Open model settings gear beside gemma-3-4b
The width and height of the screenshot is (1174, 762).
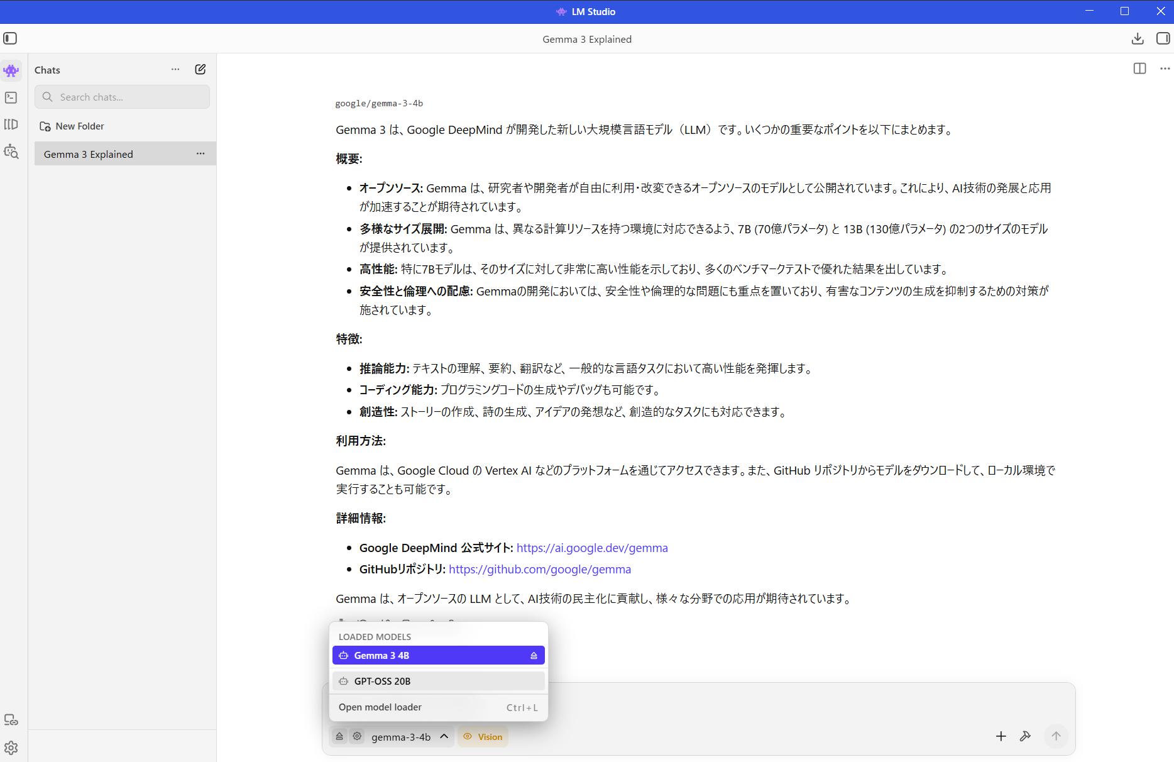(357, 736)
